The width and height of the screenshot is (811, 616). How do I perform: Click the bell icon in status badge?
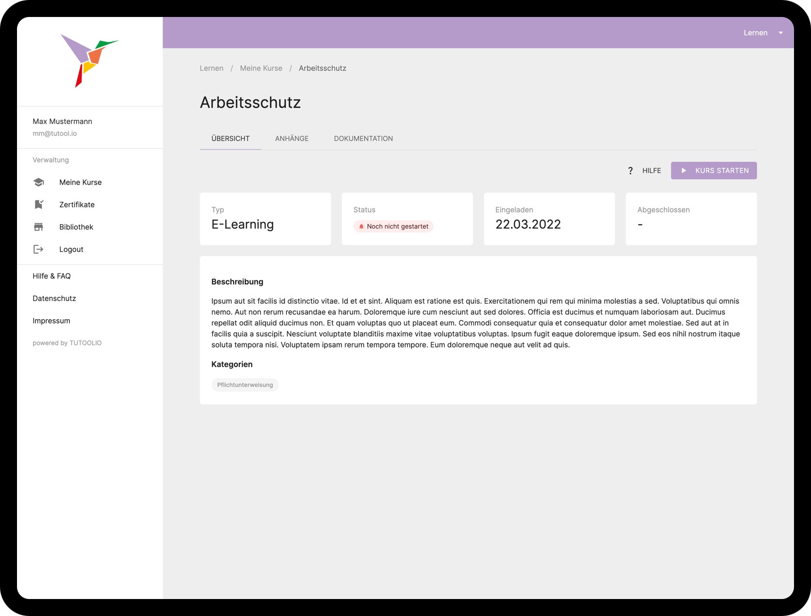pyautogui.click(x=361, y=227)
